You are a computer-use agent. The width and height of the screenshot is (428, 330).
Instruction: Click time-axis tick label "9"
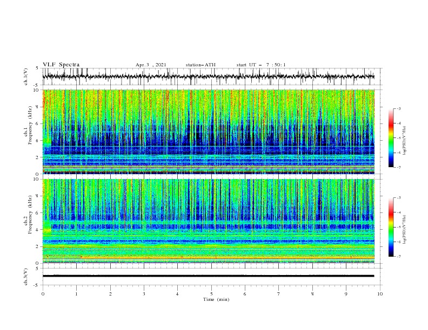346,294
